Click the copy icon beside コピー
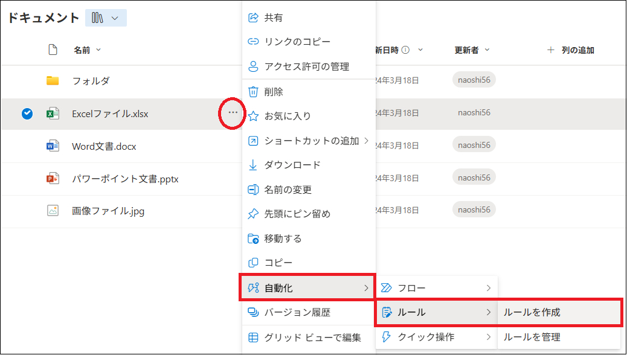Viewport: 627px width, 355px height. coord(253,263)
